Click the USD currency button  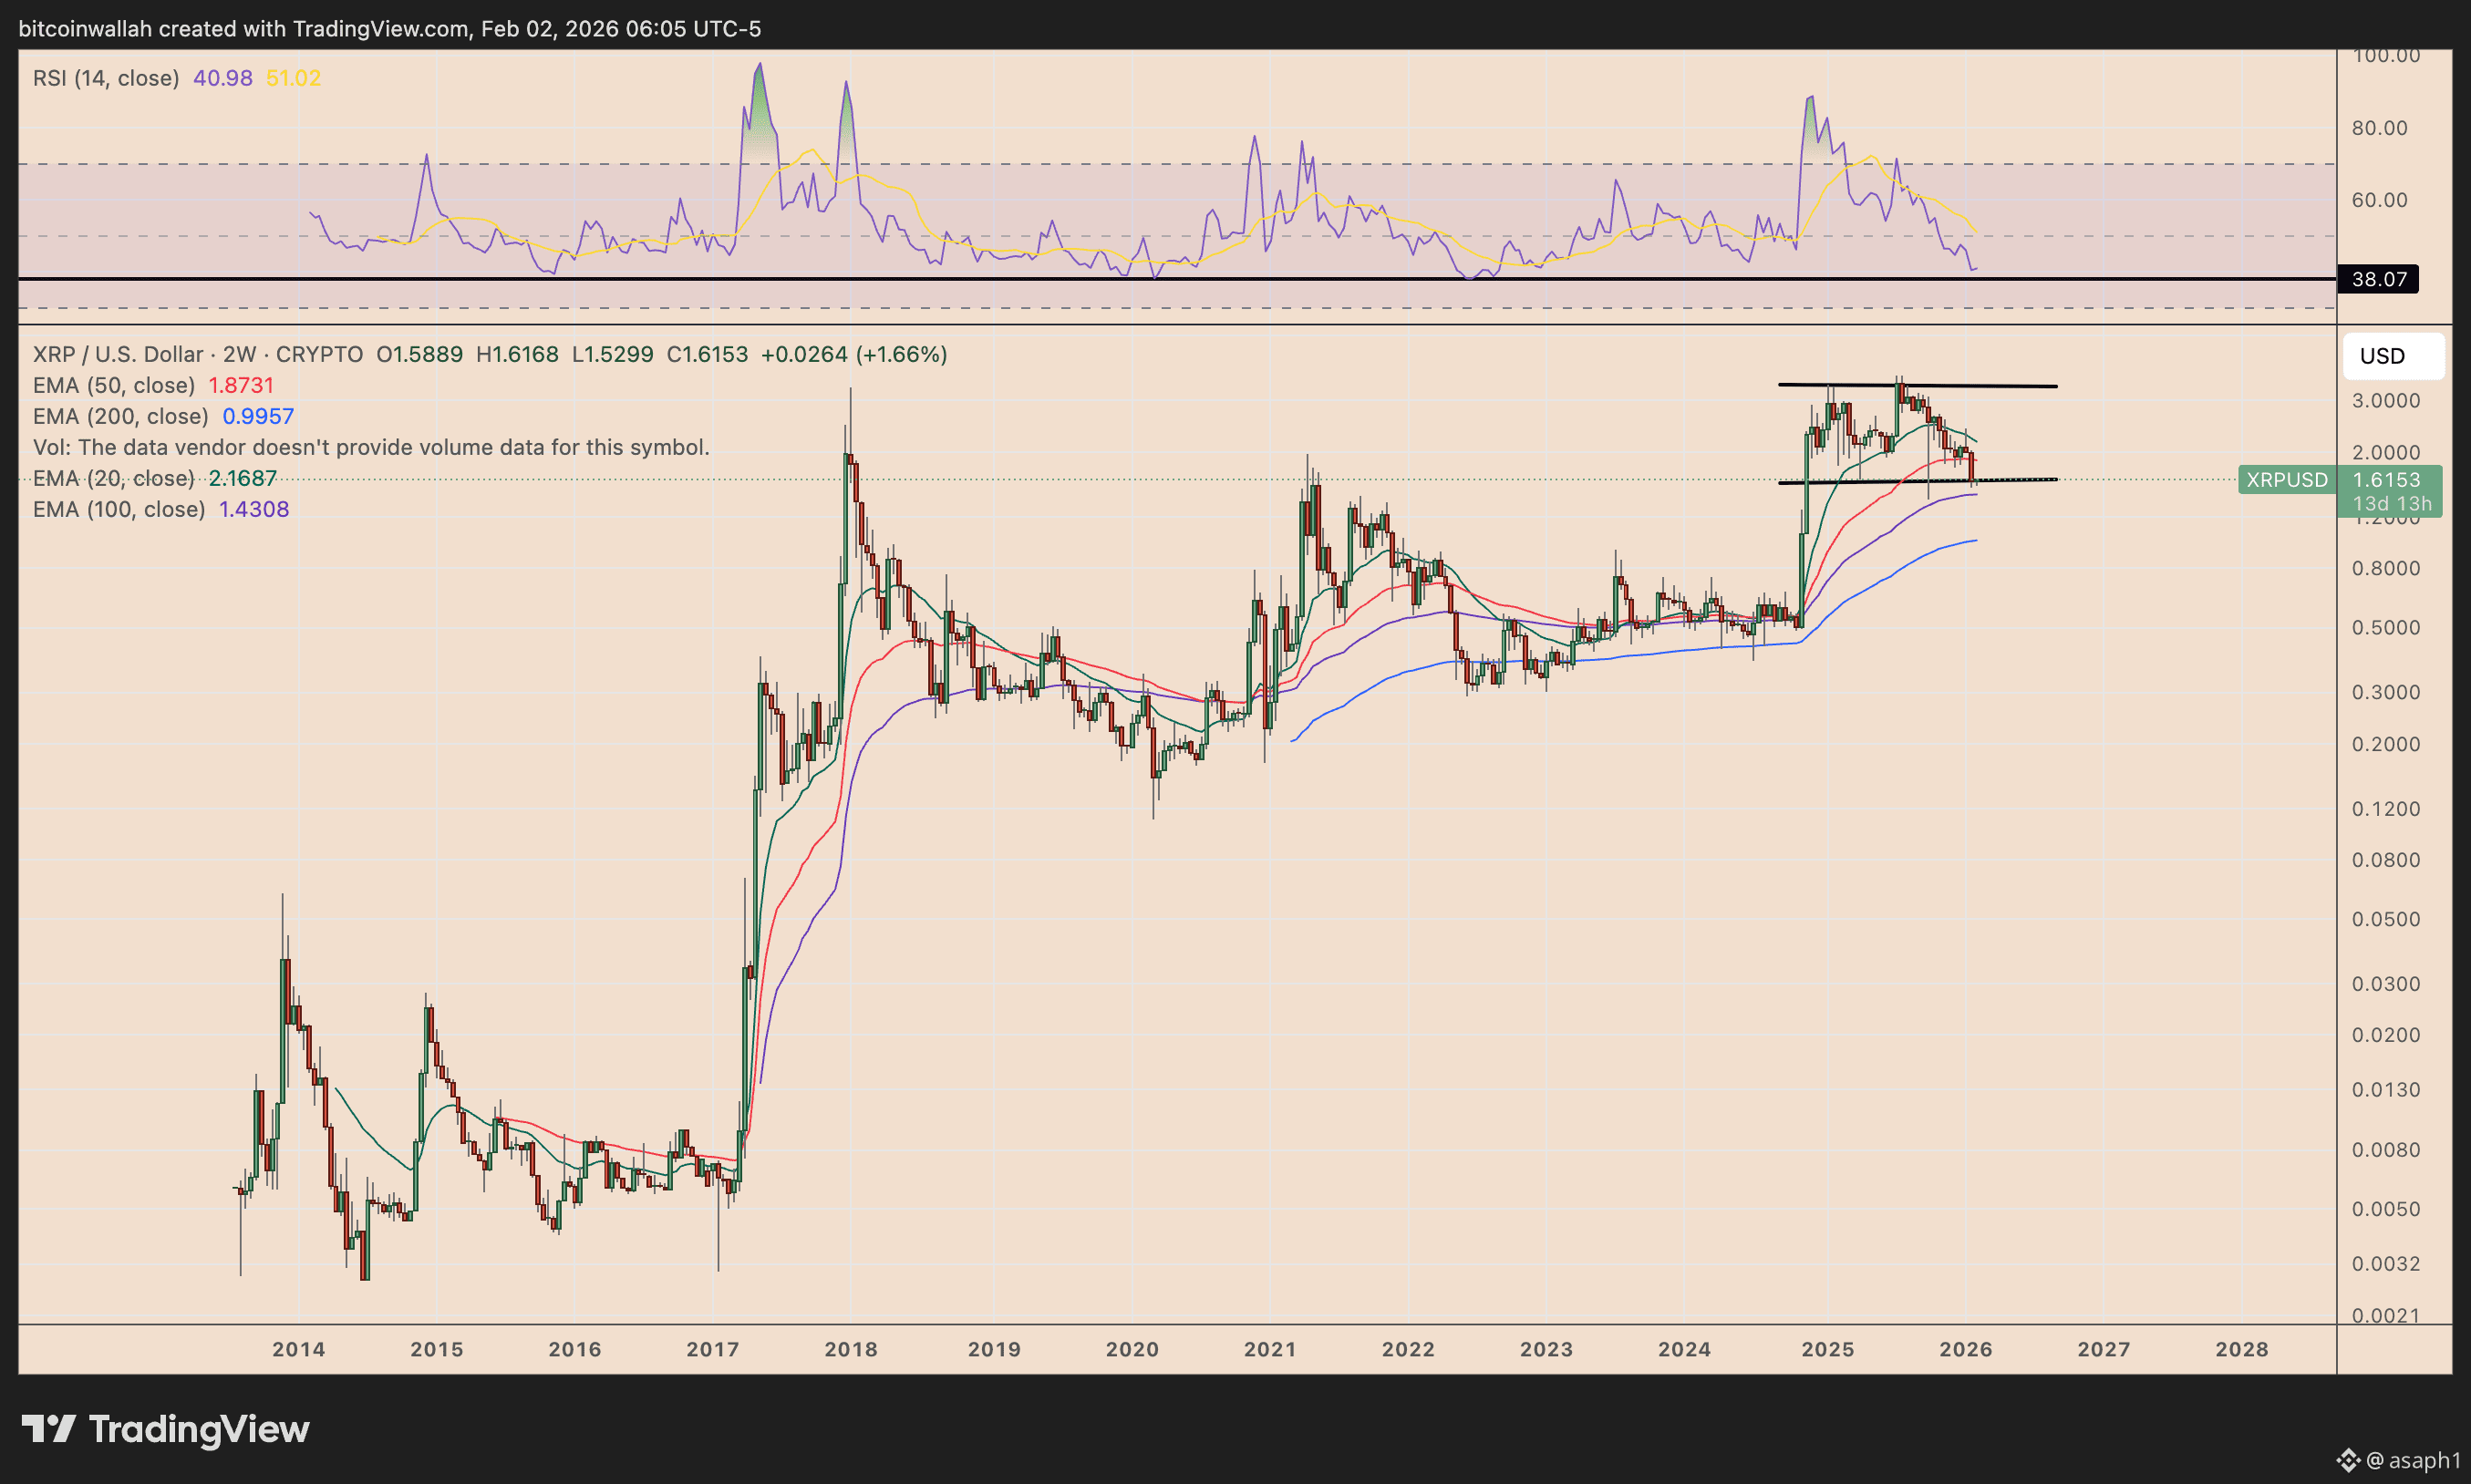(x=2393, y=356)
